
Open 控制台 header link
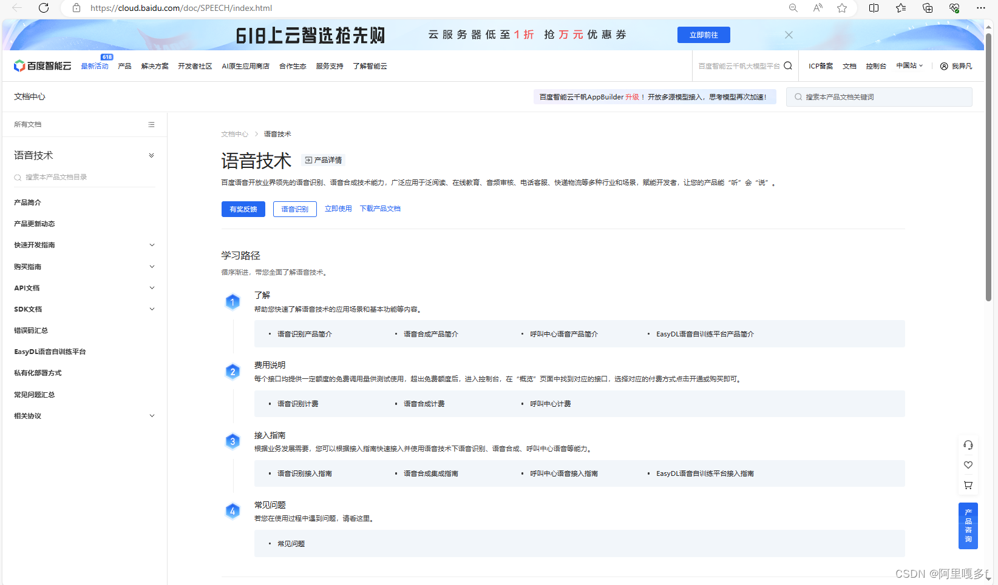pyautogui.click(x=876, y=66)
